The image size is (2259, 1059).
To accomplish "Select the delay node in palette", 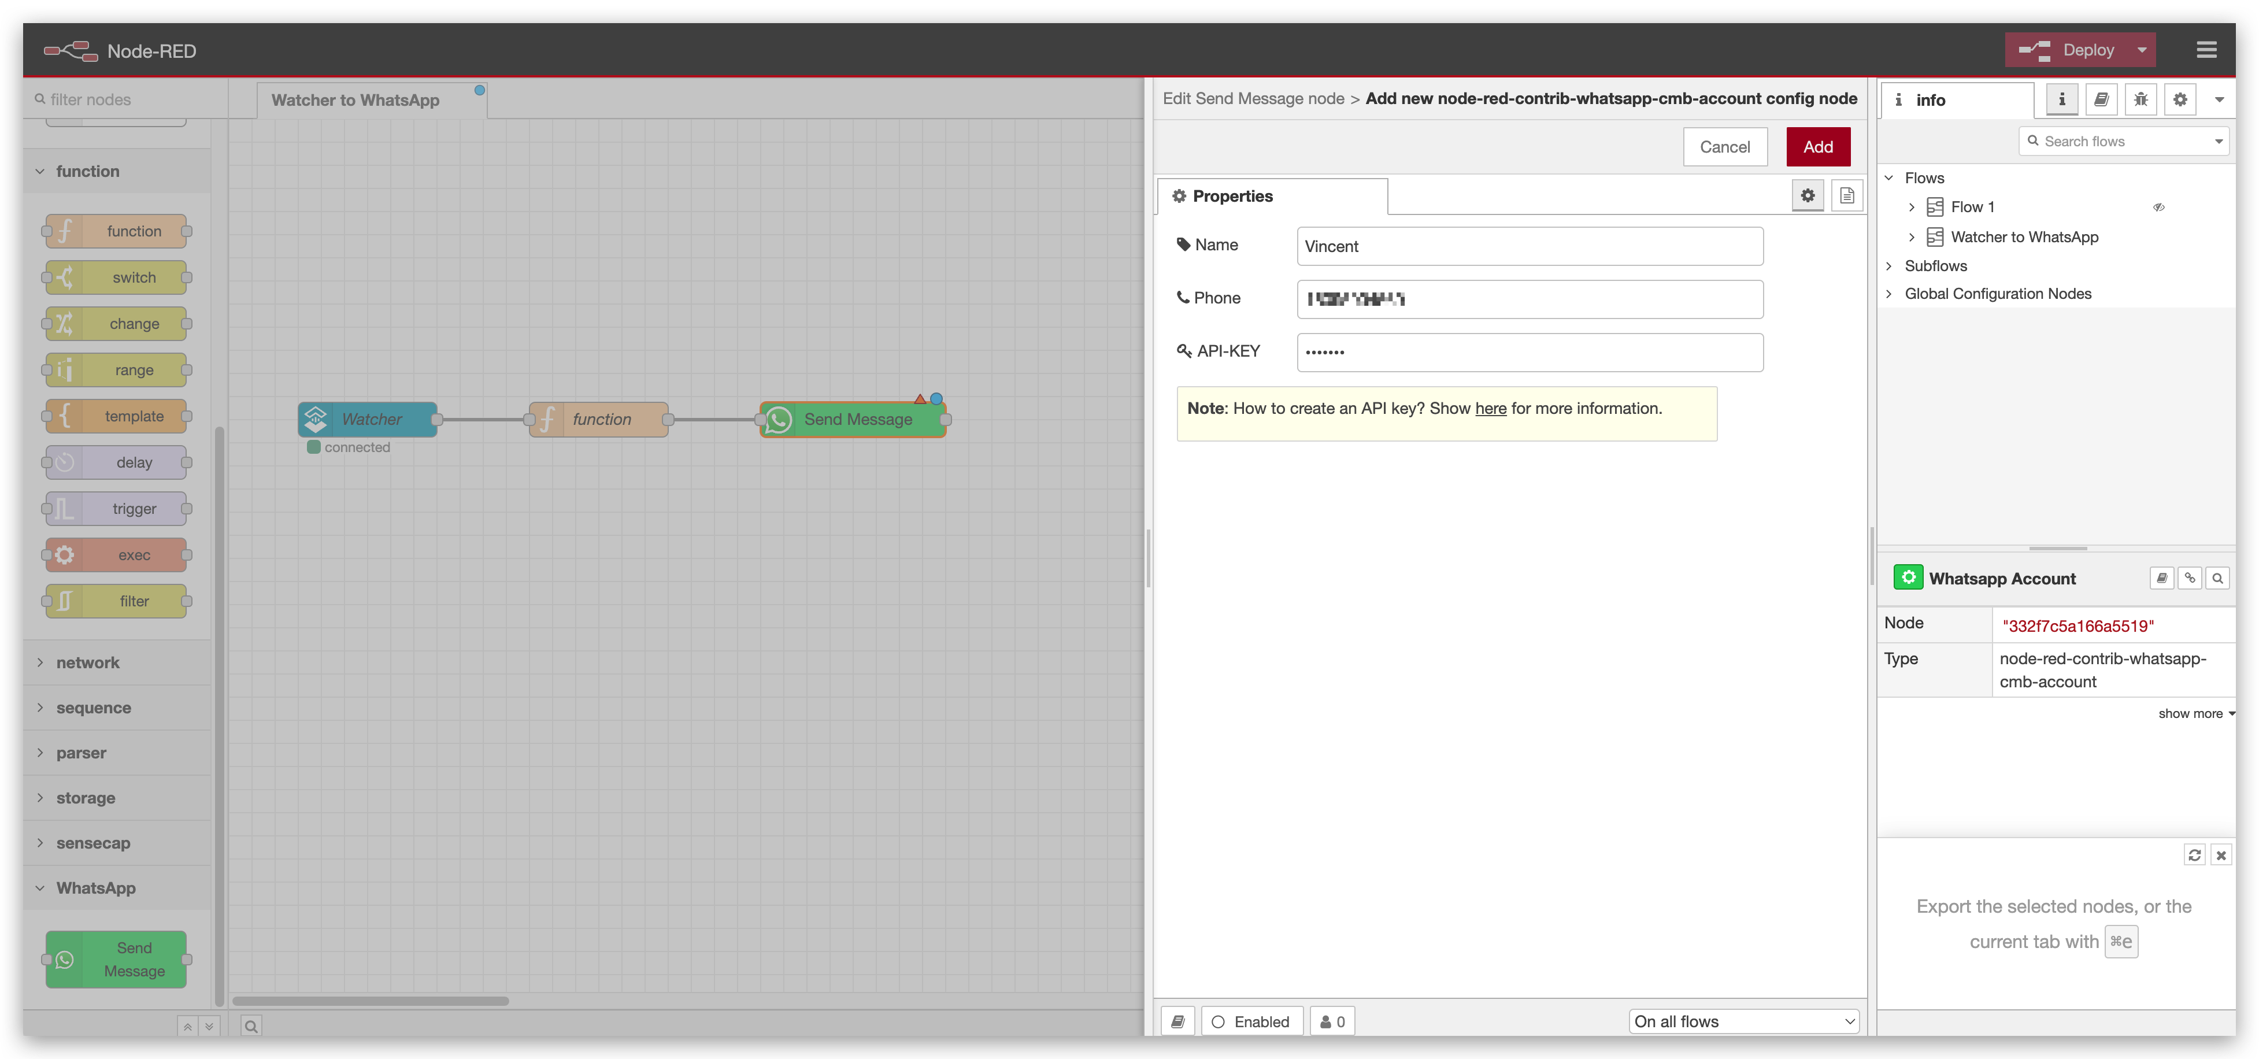I will pos(116,463).
